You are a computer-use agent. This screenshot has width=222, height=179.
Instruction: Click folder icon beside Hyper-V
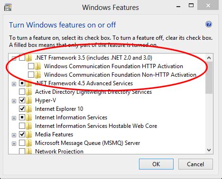pos(29,100)
